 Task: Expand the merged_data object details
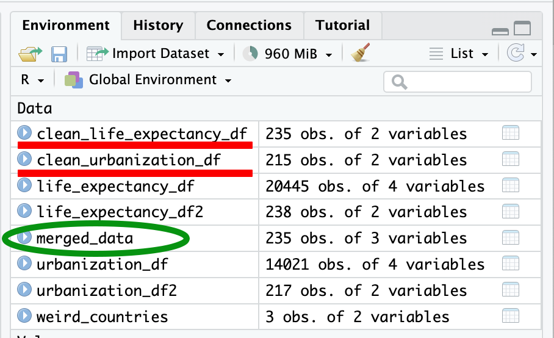pyautogui.click(x=24, y=238)
